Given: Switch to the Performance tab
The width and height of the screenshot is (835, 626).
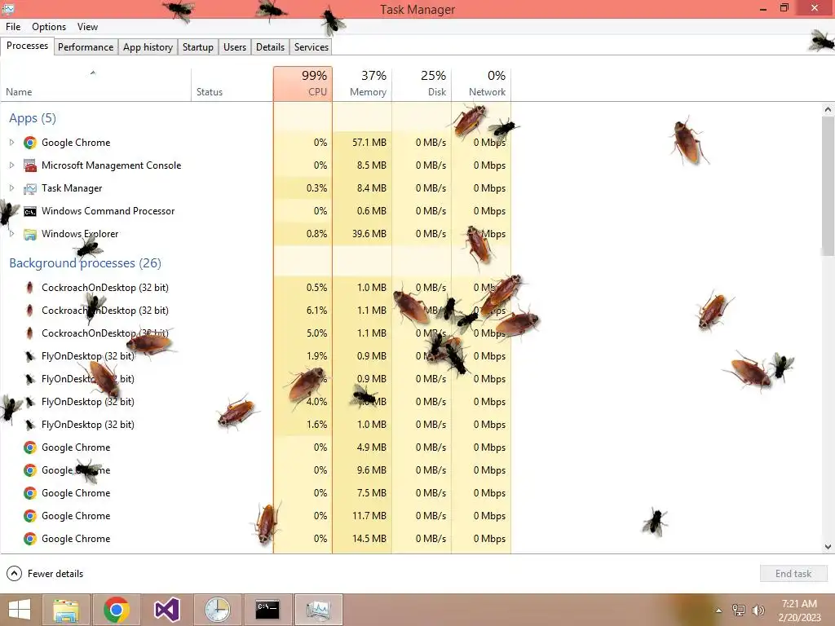Looking at the screenshot, I should pyautogui.click(x=86, y=46).
